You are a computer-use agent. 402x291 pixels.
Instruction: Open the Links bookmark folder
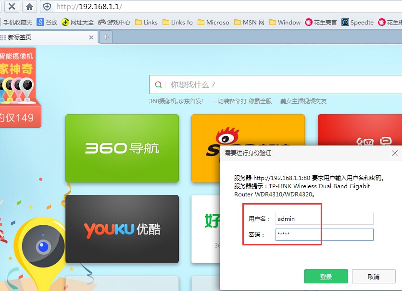pyautogui.click(x=146, y=23)
